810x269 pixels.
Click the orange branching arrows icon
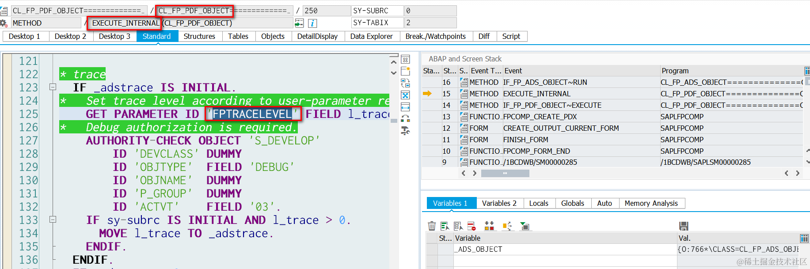point(507,226)
